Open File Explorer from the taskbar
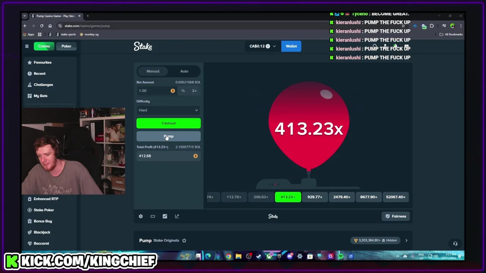Screen dimensions: 486x273 coord(238,256)
